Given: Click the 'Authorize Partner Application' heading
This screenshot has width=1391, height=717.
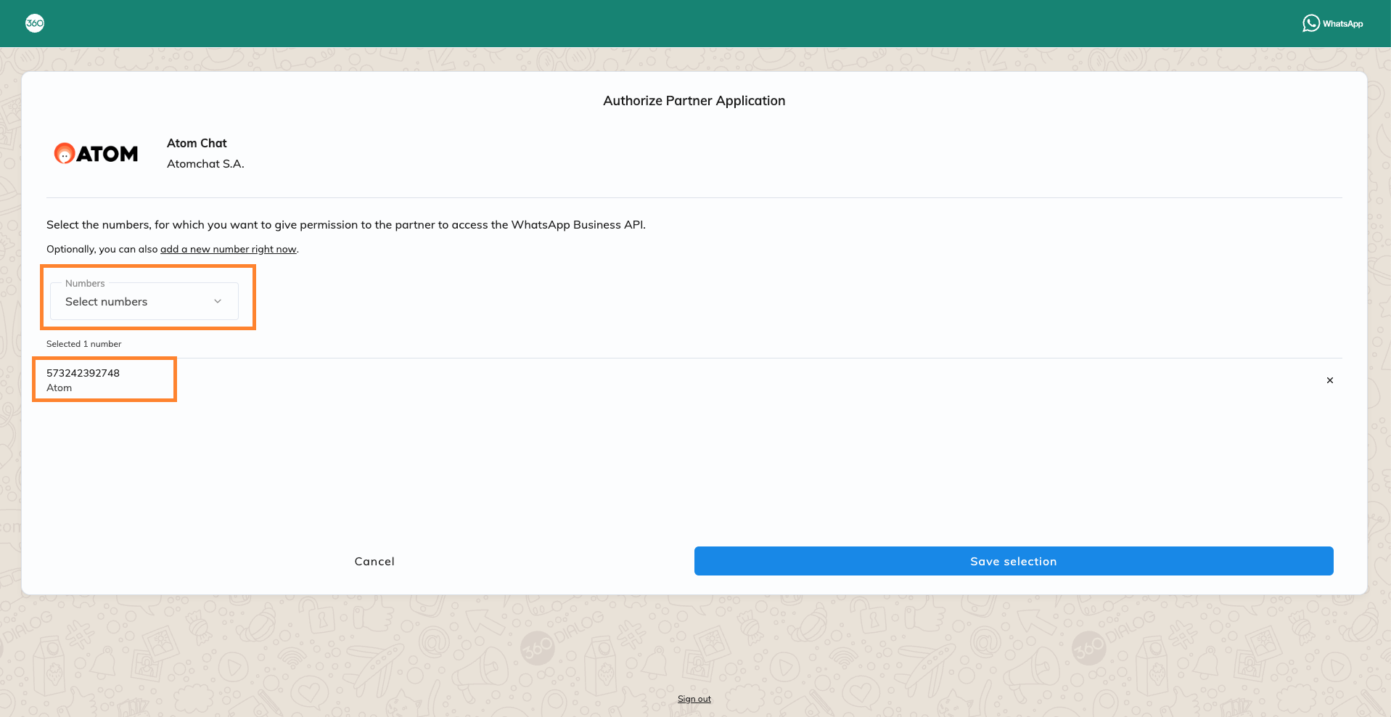Looking at the screenshot, I should (694, 101).
